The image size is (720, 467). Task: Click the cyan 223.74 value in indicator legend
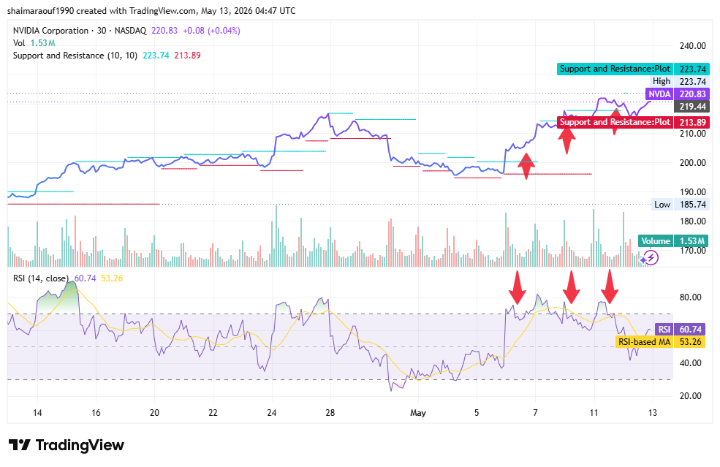coord(156,56)
